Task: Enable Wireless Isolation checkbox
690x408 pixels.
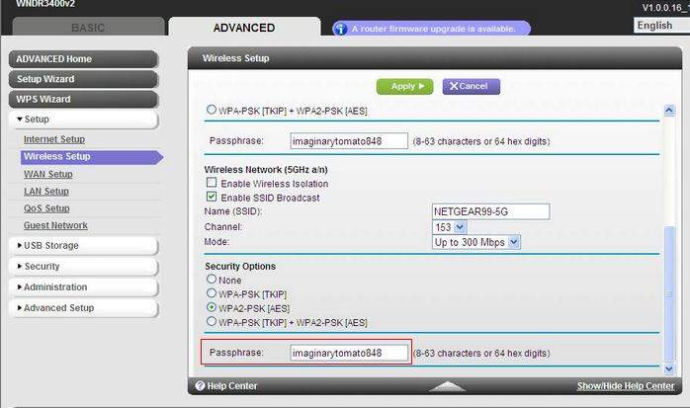Action: [x=212, y=183]
